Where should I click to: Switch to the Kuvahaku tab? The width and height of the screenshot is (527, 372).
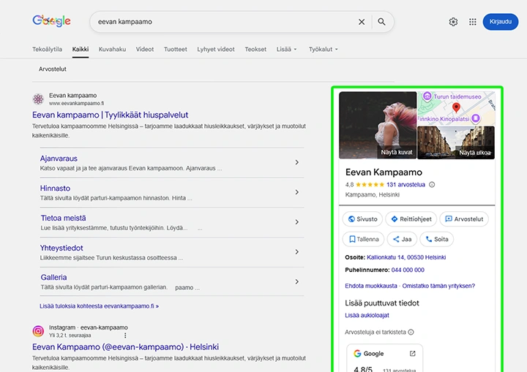[112, 50]
